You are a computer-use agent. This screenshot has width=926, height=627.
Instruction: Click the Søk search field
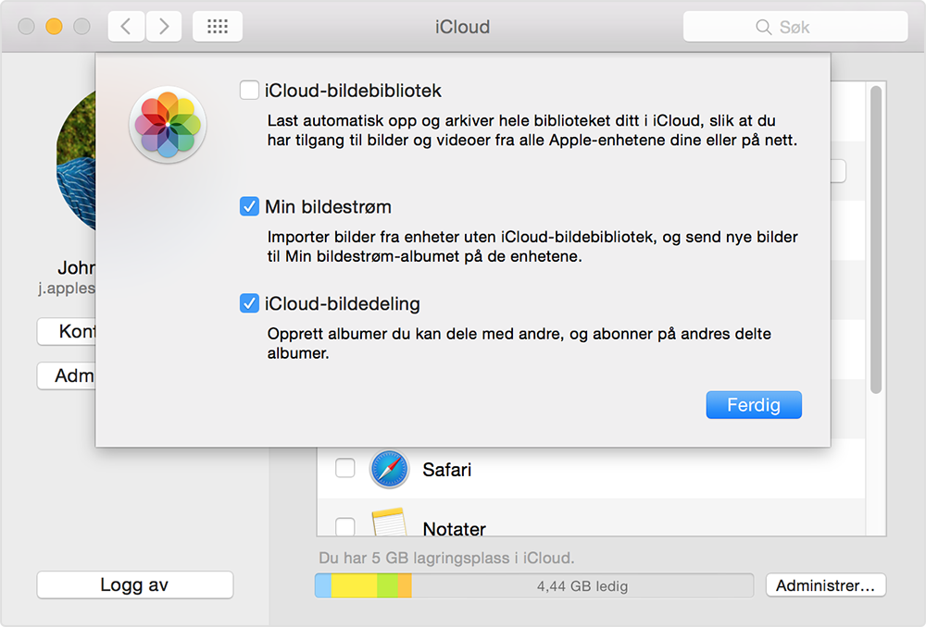point(795,27)
